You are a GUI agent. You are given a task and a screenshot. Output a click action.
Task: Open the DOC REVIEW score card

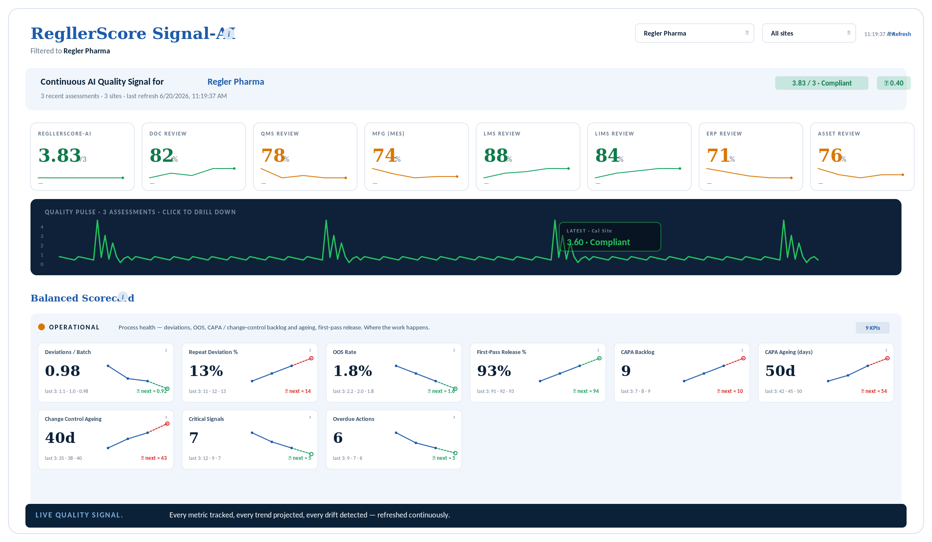[194, 157]
